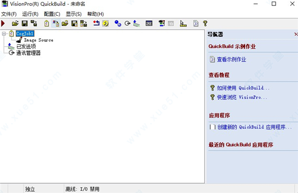Open the 文件(F) menu
Image resolution: width=298 pixels, height=193 pixels.
(9, 14)
